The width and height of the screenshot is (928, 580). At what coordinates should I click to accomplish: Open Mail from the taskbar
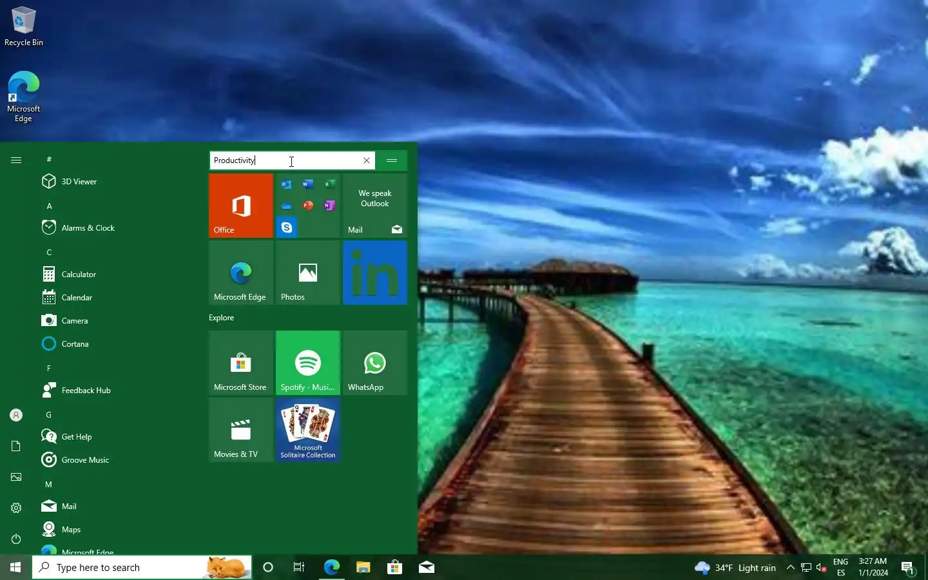click(x=427, y=567)
